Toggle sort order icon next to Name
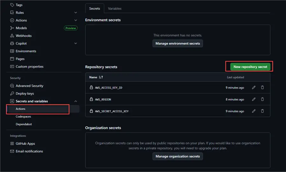 [101, 77]
